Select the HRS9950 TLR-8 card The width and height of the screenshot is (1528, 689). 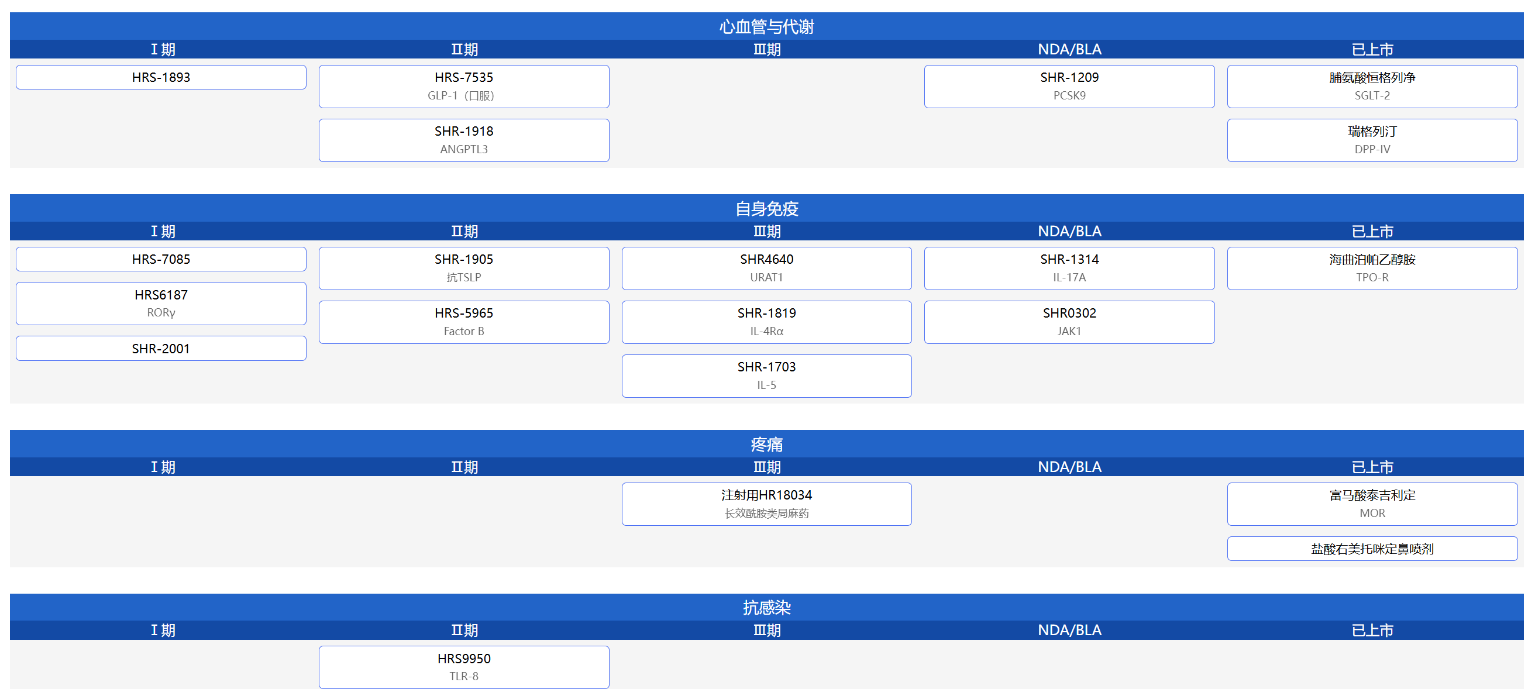[464, 668]
